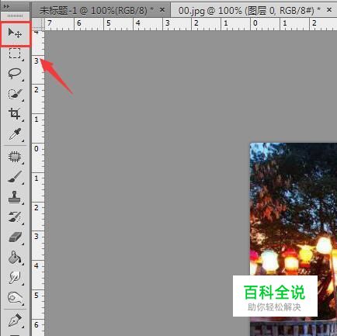Expand the toolbar with double-arrow icon
This screenshot has height=336, width=337.
click(7, 7)
